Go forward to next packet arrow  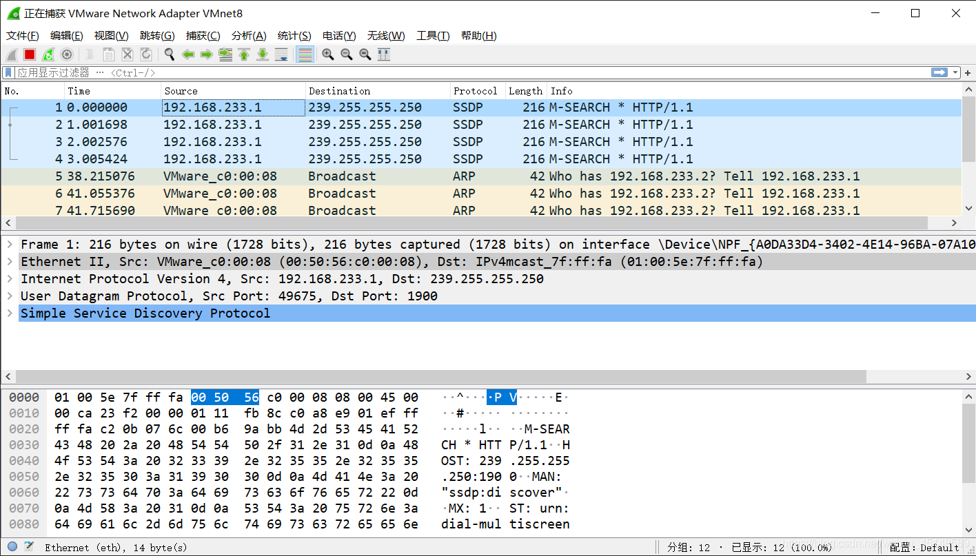206,54
